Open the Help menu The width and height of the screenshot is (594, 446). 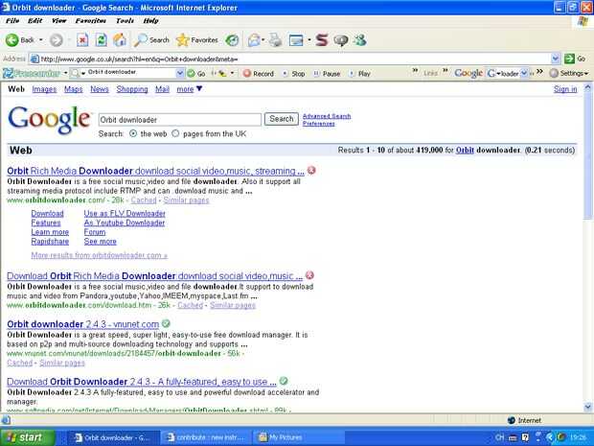tap(150, 21)
